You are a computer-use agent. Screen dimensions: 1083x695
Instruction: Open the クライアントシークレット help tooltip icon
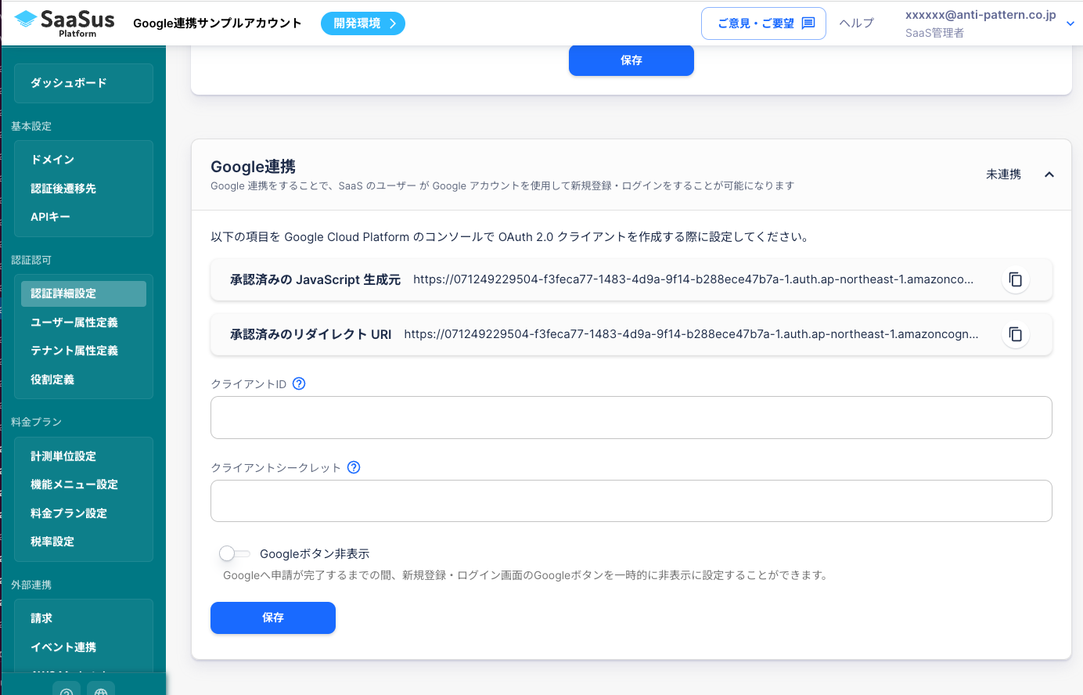point(354,467)
